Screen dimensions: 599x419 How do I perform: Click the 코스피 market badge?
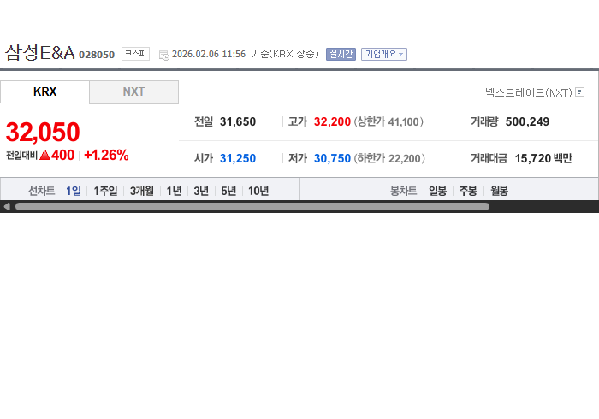point(135,54)
